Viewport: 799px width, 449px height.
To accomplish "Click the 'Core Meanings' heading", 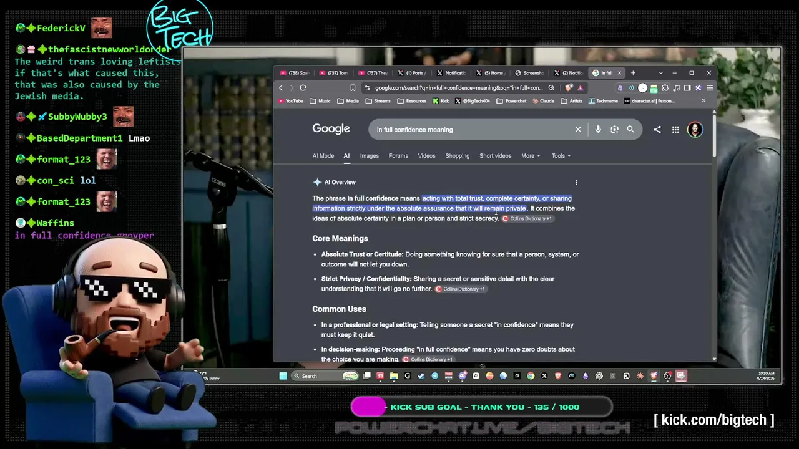I will tap(340, 239).
